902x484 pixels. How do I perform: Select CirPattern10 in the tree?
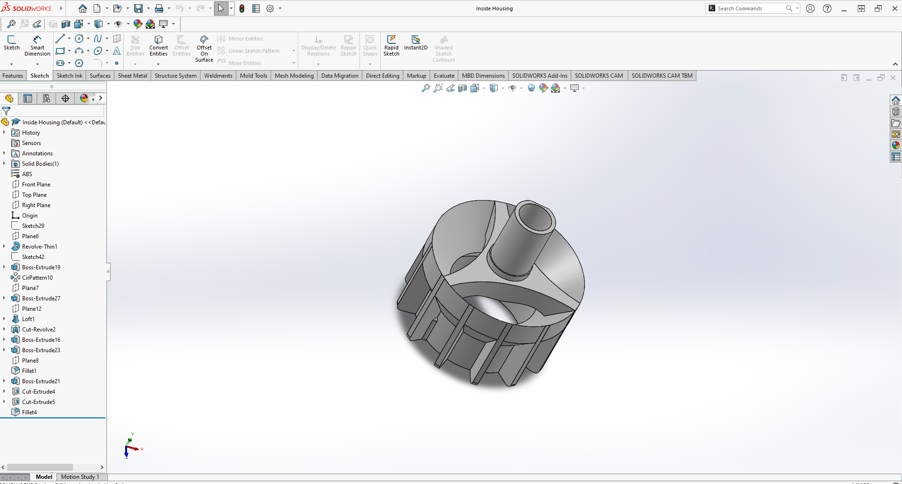(37, 278)
